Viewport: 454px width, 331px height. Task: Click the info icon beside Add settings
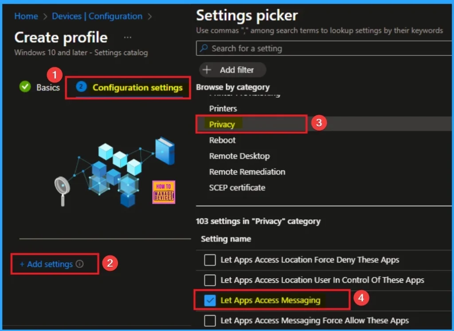80,264
